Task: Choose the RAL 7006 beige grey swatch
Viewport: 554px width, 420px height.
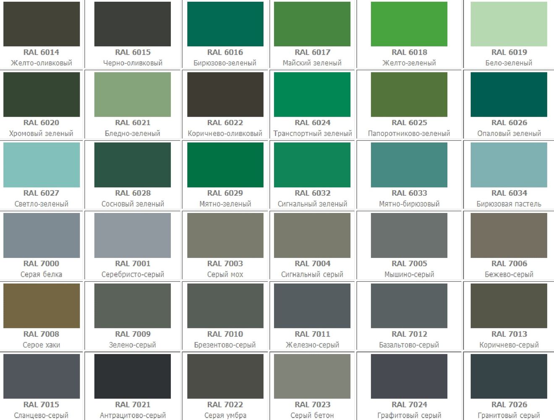Action: point(509,235)
